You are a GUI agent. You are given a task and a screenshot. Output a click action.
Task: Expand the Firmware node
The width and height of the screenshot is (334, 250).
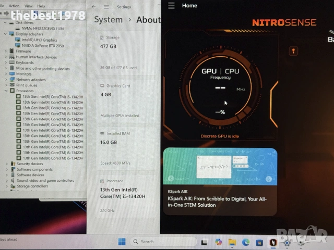(6, 51)
